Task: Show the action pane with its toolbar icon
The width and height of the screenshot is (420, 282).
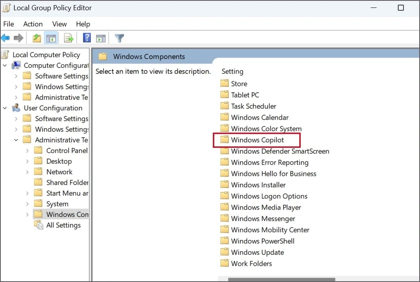Action: pos(101,38)
